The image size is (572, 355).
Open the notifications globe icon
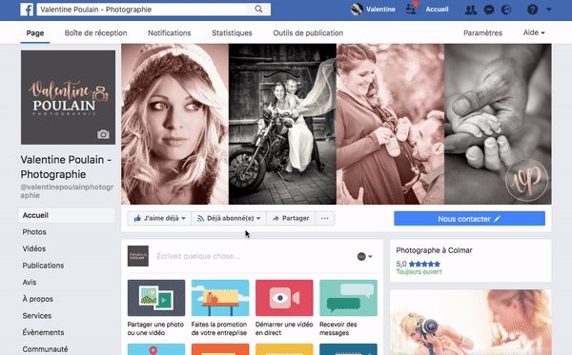(x=506, y=10)
